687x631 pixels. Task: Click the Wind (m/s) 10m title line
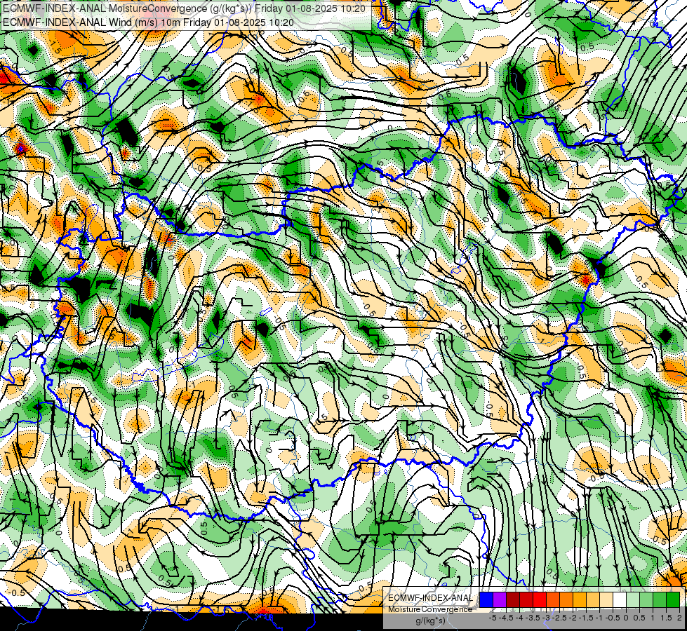coord(148,22)
